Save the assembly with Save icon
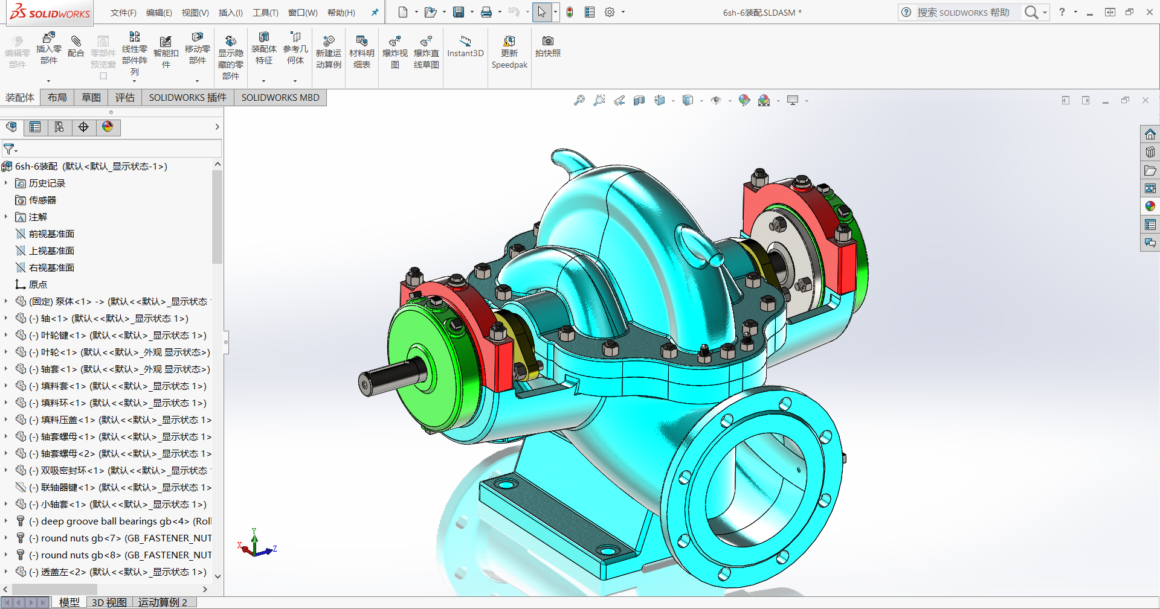Image resolution: width=1160 pixels, height=609 pixels. (459, 12)
